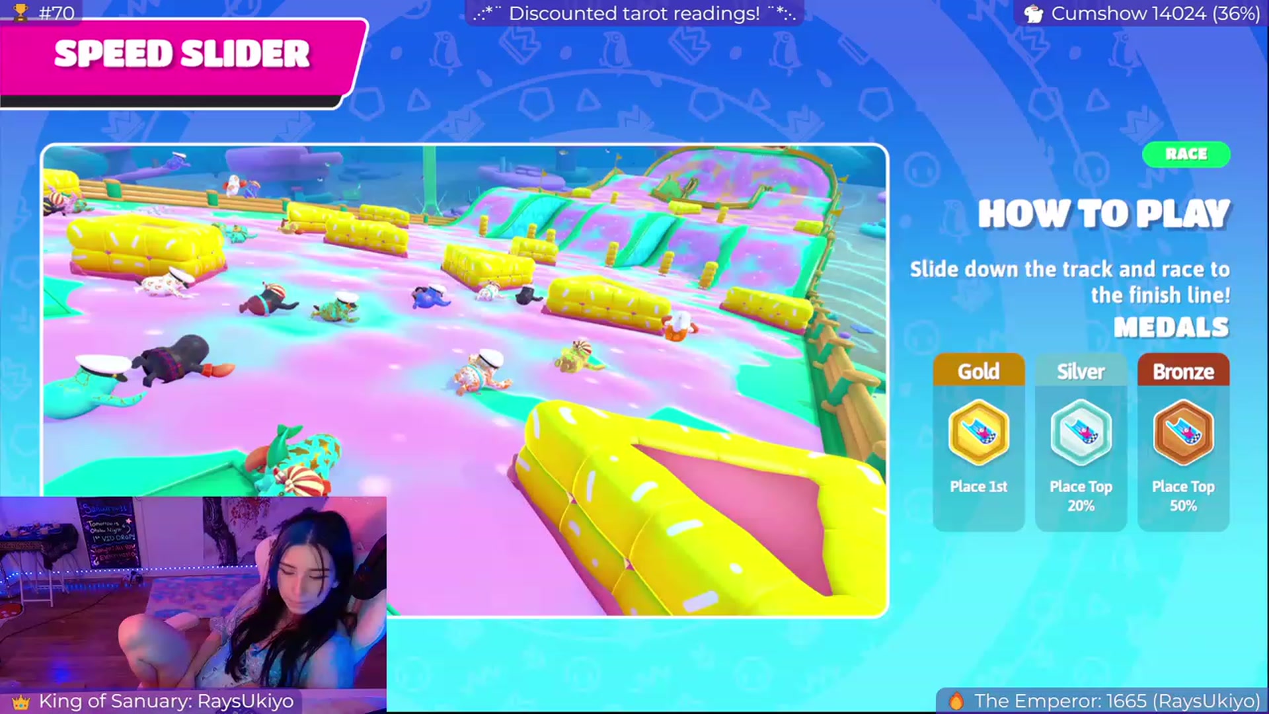Click the goal icon before 14024 (36%)
Viewport: 1269px width, 714px height.
(x=1033, y=14)
